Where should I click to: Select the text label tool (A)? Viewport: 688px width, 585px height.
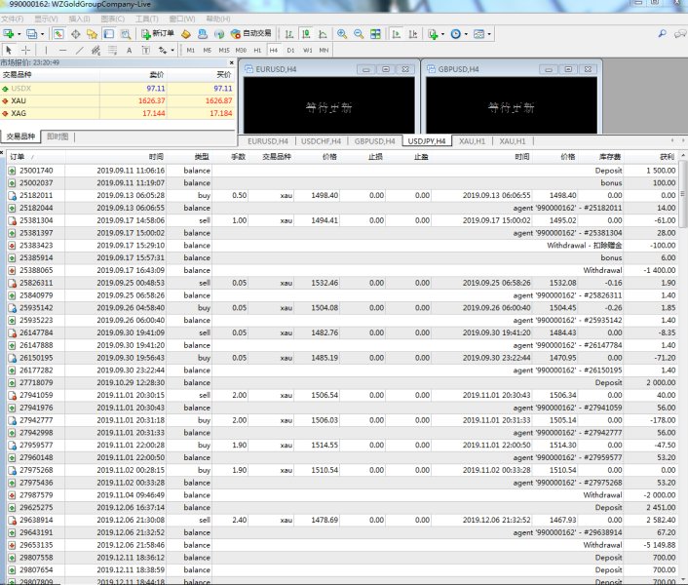[x=130, y=50]
